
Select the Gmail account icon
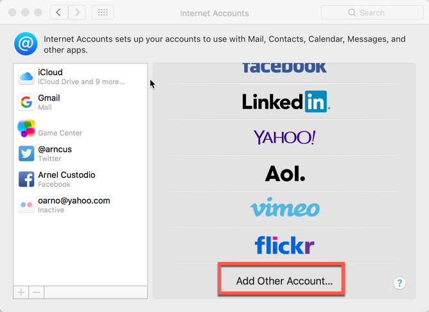click(26, 103)
